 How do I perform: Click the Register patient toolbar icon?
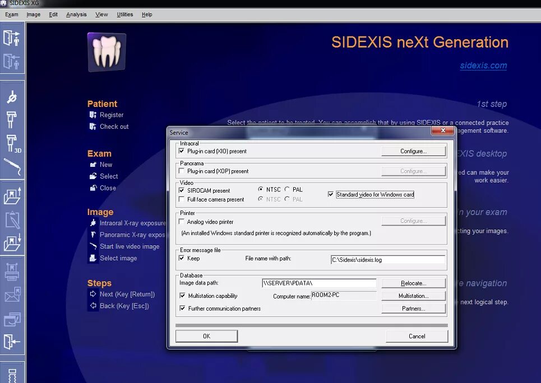point(12,38)
